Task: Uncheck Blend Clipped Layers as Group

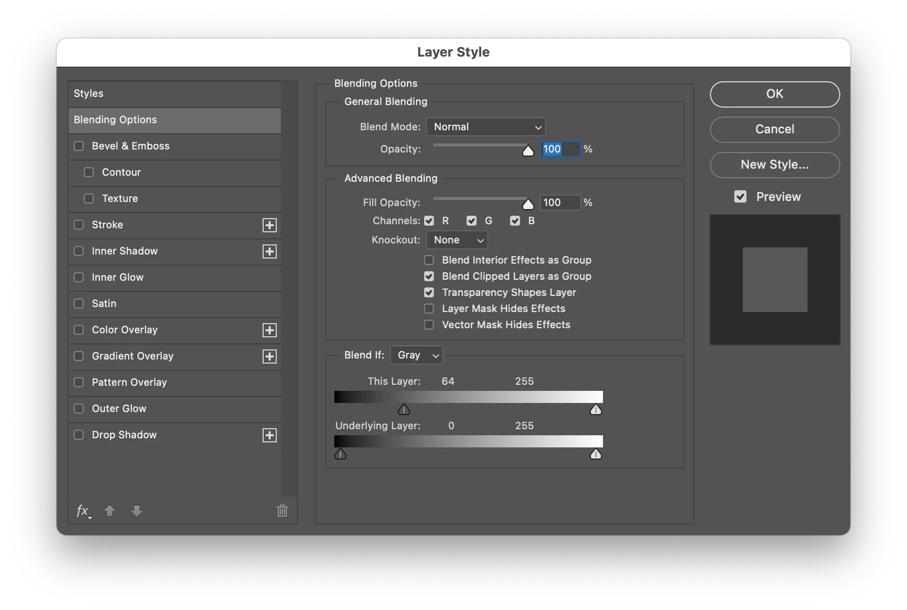Action: click(x=429, y=276)
